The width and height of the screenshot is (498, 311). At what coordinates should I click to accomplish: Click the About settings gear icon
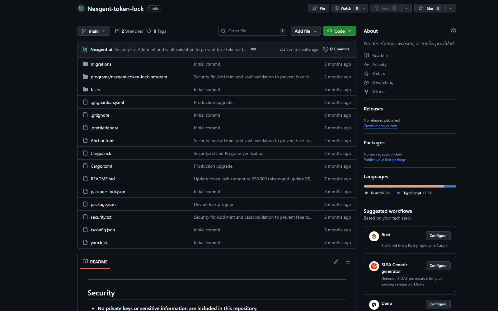pos(453,31)
